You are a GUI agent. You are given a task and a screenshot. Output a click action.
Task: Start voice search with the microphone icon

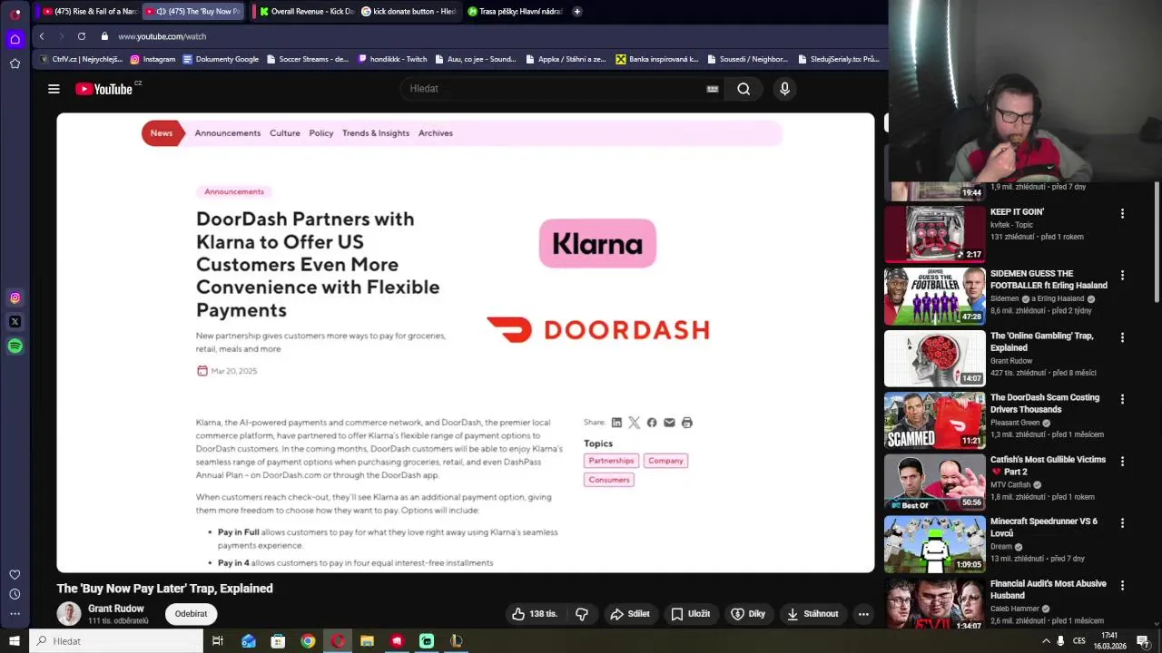784,89
